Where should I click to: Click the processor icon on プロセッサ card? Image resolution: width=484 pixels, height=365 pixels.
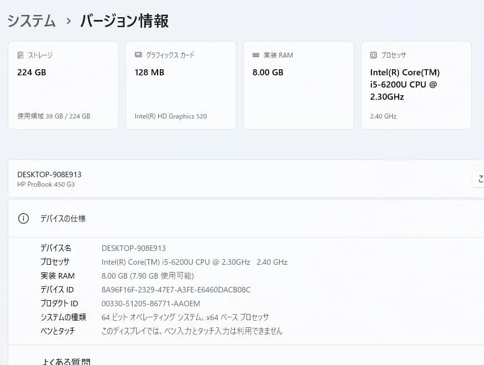click(x=374, y=55)
